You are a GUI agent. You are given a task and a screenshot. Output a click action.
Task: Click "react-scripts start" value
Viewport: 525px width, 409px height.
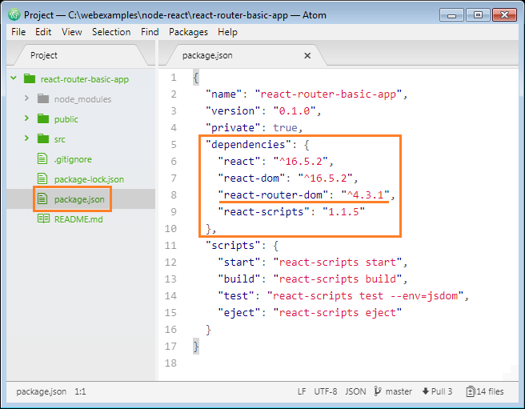[x=338, y=262]
